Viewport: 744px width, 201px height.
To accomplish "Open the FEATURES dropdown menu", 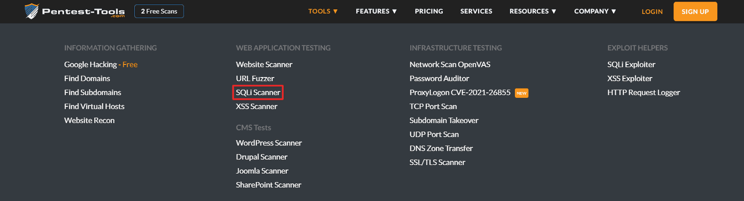I will [x=376, y=11].
